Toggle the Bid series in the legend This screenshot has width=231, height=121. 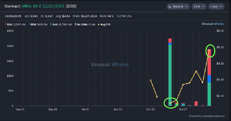(x=15, y=25)
